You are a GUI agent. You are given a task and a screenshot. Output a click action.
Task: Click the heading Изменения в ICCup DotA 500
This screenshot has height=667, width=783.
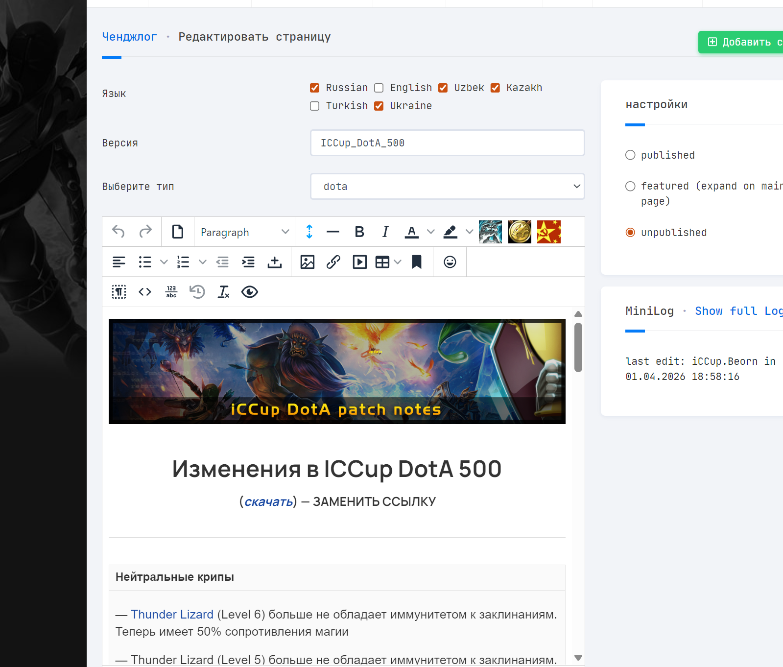pos(337,469)
